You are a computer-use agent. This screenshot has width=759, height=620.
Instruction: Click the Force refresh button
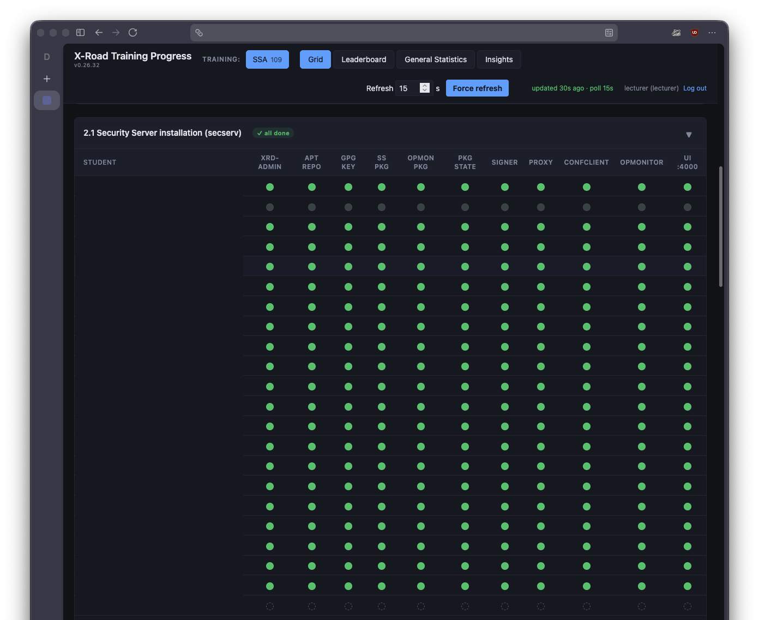[x=477, y=88]
